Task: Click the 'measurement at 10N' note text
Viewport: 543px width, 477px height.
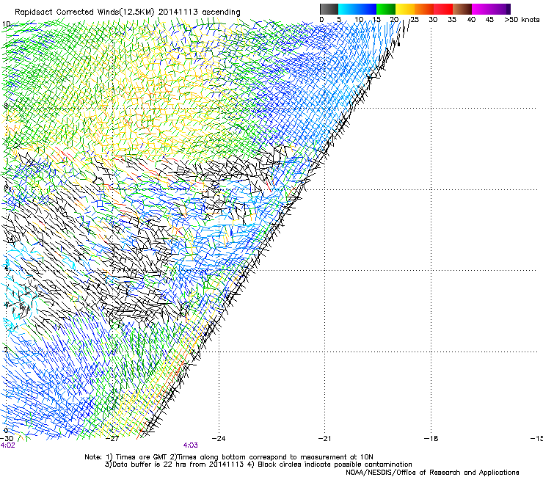Action: click(337, 457)
